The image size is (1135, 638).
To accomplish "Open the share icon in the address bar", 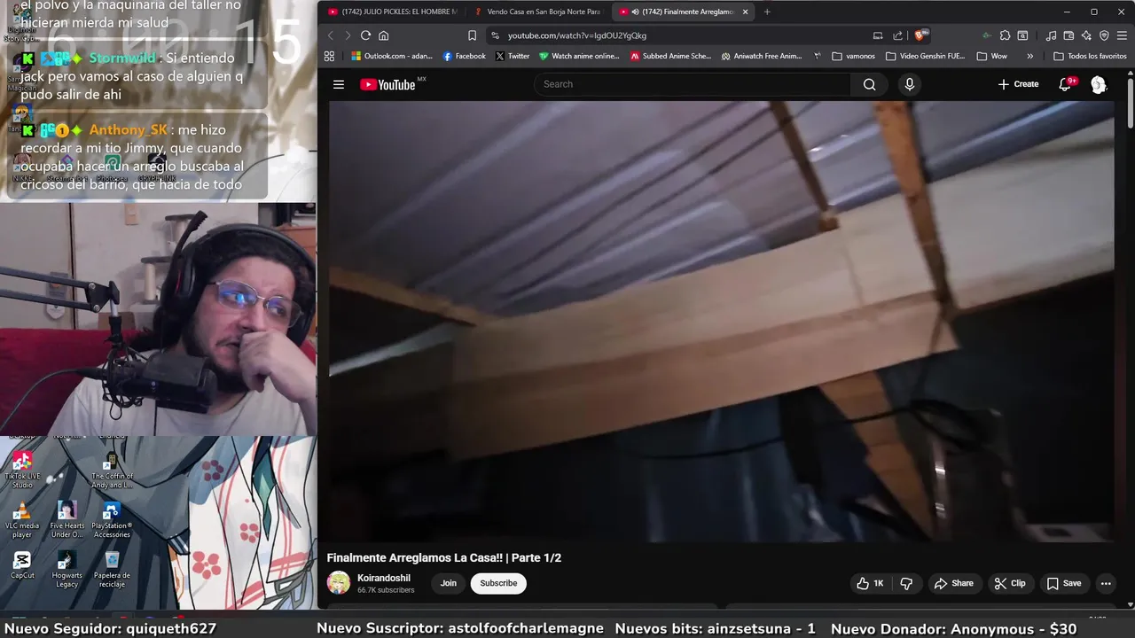I will [x=897, y=35].
